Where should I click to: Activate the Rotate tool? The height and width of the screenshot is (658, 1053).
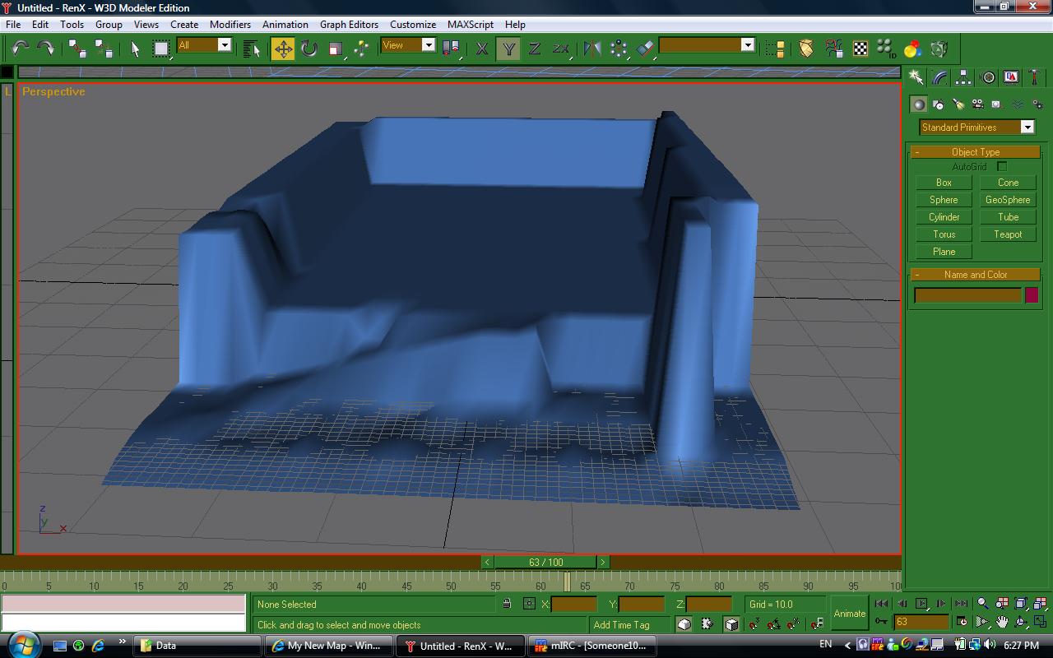(309, 49)
